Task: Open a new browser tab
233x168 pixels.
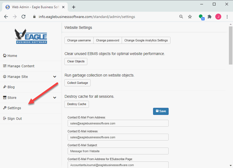Action: click(74, 7)
